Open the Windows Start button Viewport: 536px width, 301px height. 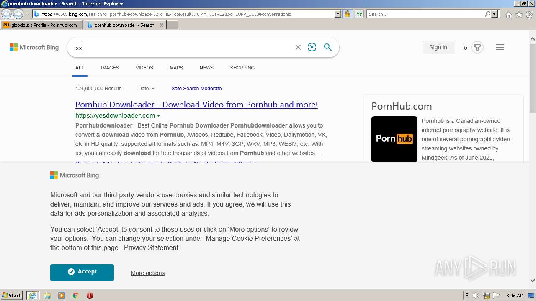click(x=12, y=296)
